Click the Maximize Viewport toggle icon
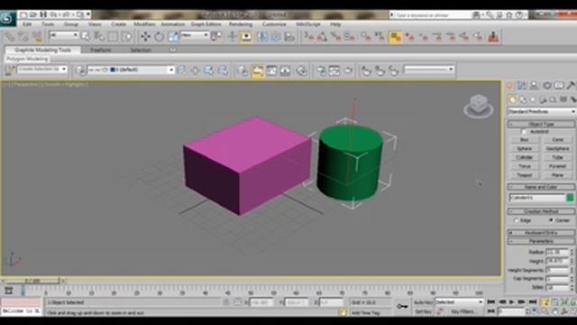 pyautogui.click(x=573, y=311)
